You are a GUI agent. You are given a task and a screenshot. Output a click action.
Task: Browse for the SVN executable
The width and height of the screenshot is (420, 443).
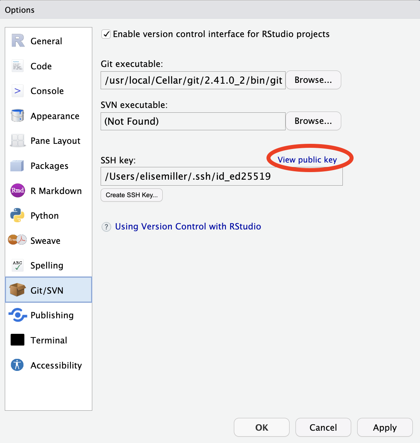tap(313, 121)
